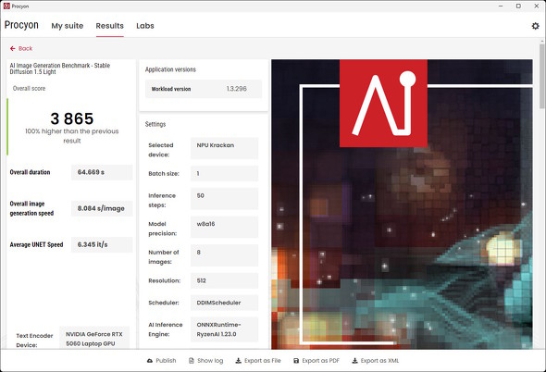Screen dimensions: 546x372
Task: Open the Labs tab
Action: [x=145, y=26]
